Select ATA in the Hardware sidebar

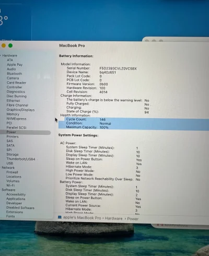tap(10, 60)
